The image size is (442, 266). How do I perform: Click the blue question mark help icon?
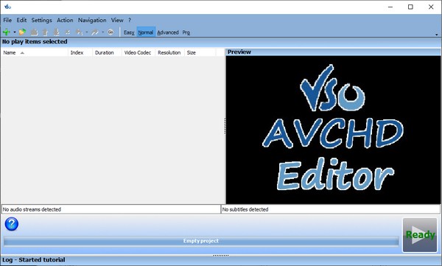pyautogui.click(x=12, y=224)
